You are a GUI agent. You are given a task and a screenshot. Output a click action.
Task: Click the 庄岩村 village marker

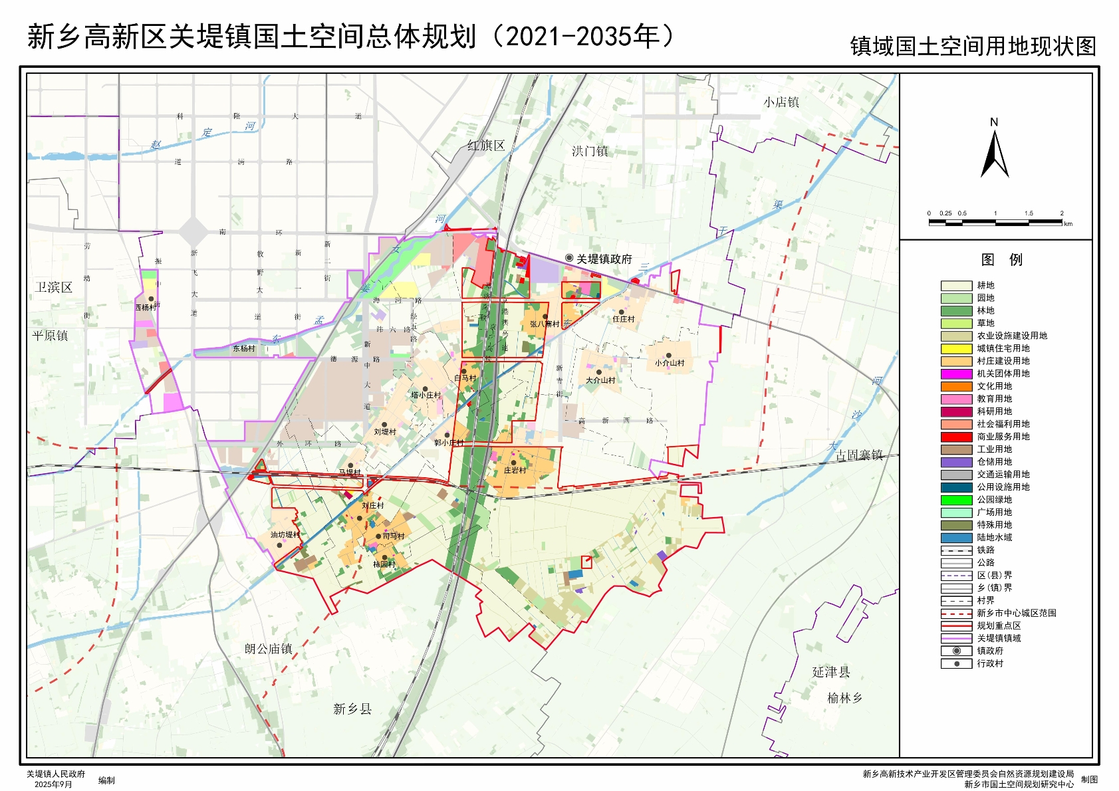coord(513,463)
